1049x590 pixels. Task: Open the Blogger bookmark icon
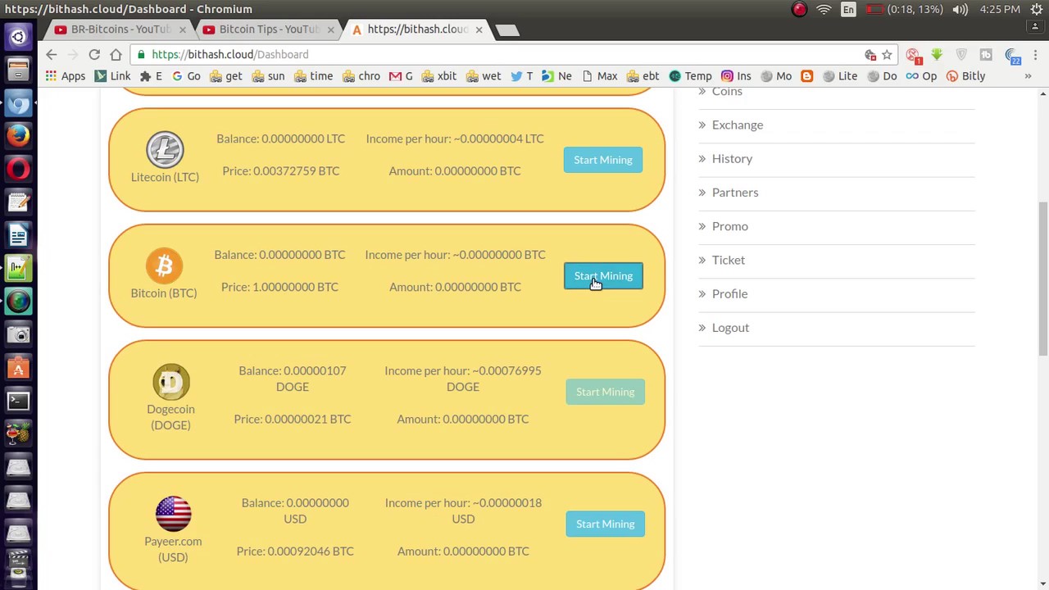coord(806,76)
